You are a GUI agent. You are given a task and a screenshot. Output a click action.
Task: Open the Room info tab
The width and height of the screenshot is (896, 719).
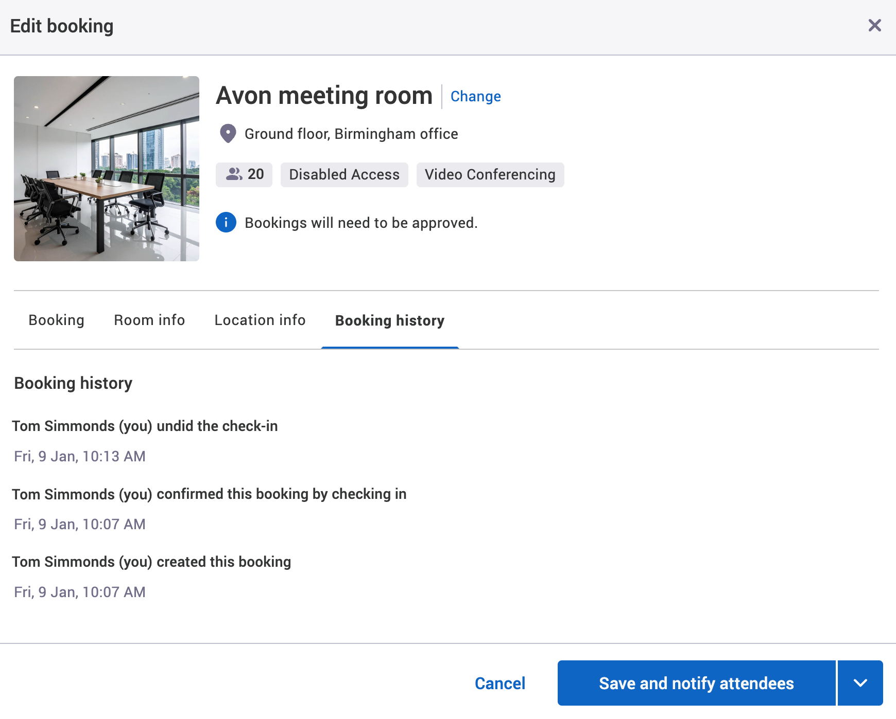(149, 320)
